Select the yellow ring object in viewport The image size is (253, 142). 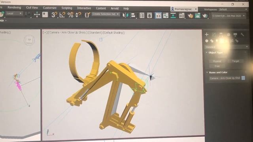84,61
